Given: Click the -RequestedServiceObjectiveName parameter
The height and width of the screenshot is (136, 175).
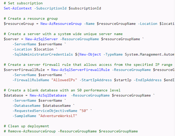Looking at the screenshot, I should (45, 111).
